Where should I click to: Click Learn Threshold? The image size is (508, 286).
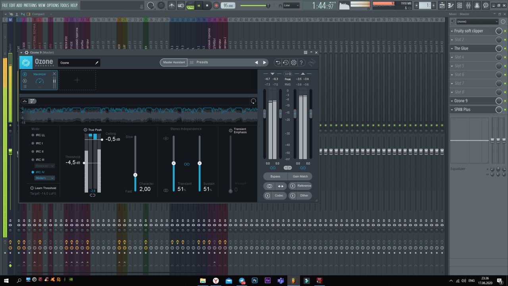pos(43,188)
